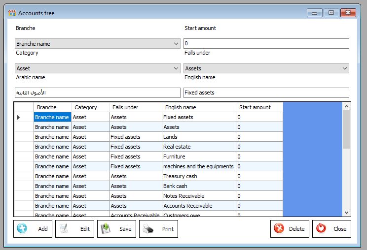The image size is (367, 250).
Task: Select the Bank cash cell
Action: pyautogui.click(x=199, y=186)
